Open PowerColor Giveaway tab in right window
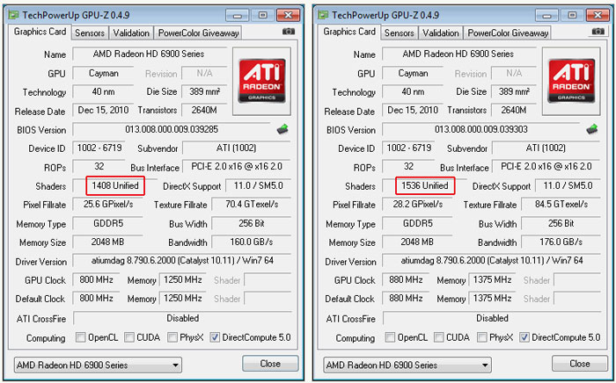 [508, 33]
